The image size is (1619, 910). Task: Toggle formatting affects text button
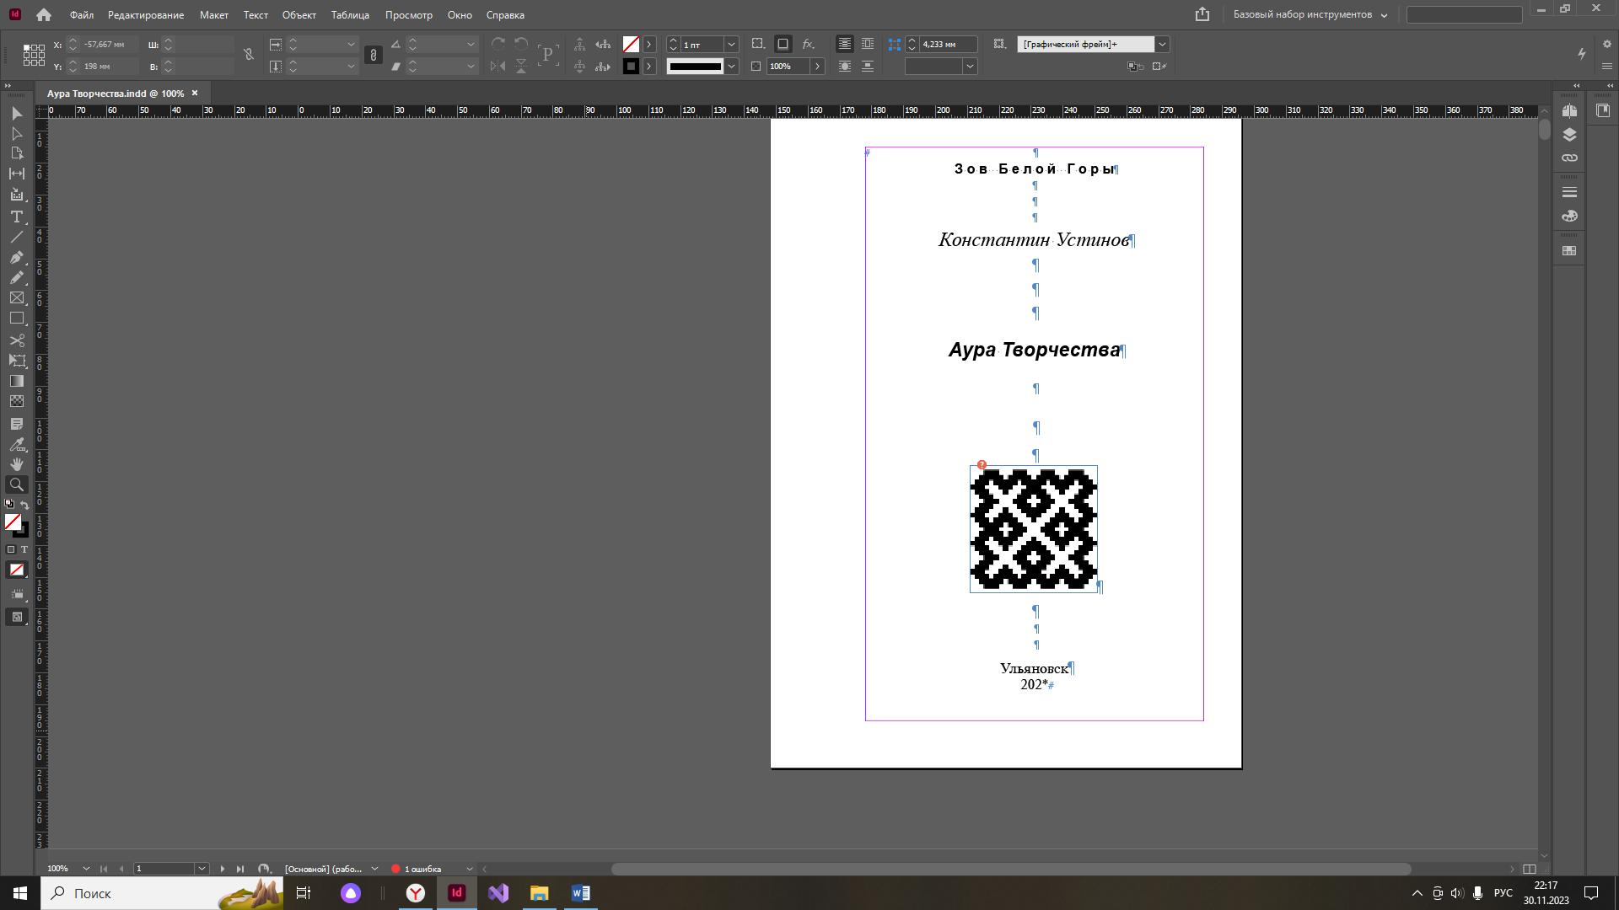24,549
